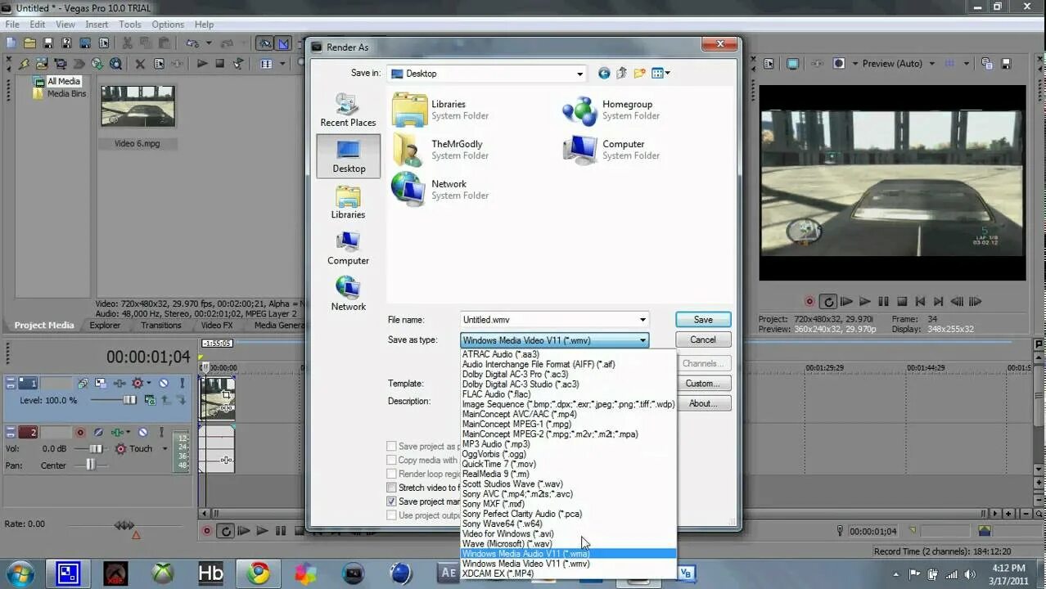The image size is (1046, 589).
Task: Stop media preview in Project Media toolbar
Action: (x=220, y=64)
